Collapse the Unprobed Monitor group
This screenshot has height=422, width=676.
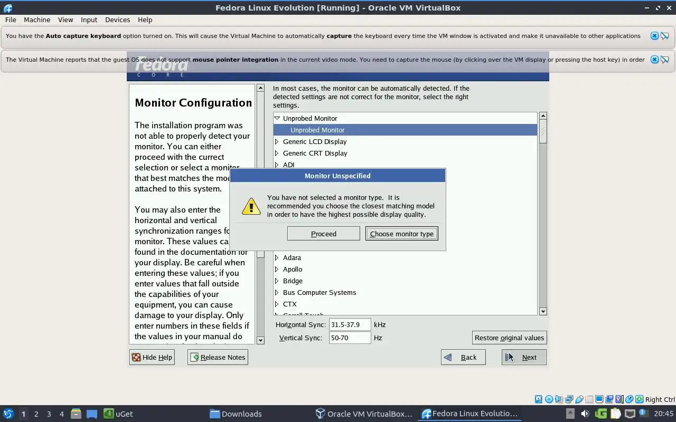277,118
